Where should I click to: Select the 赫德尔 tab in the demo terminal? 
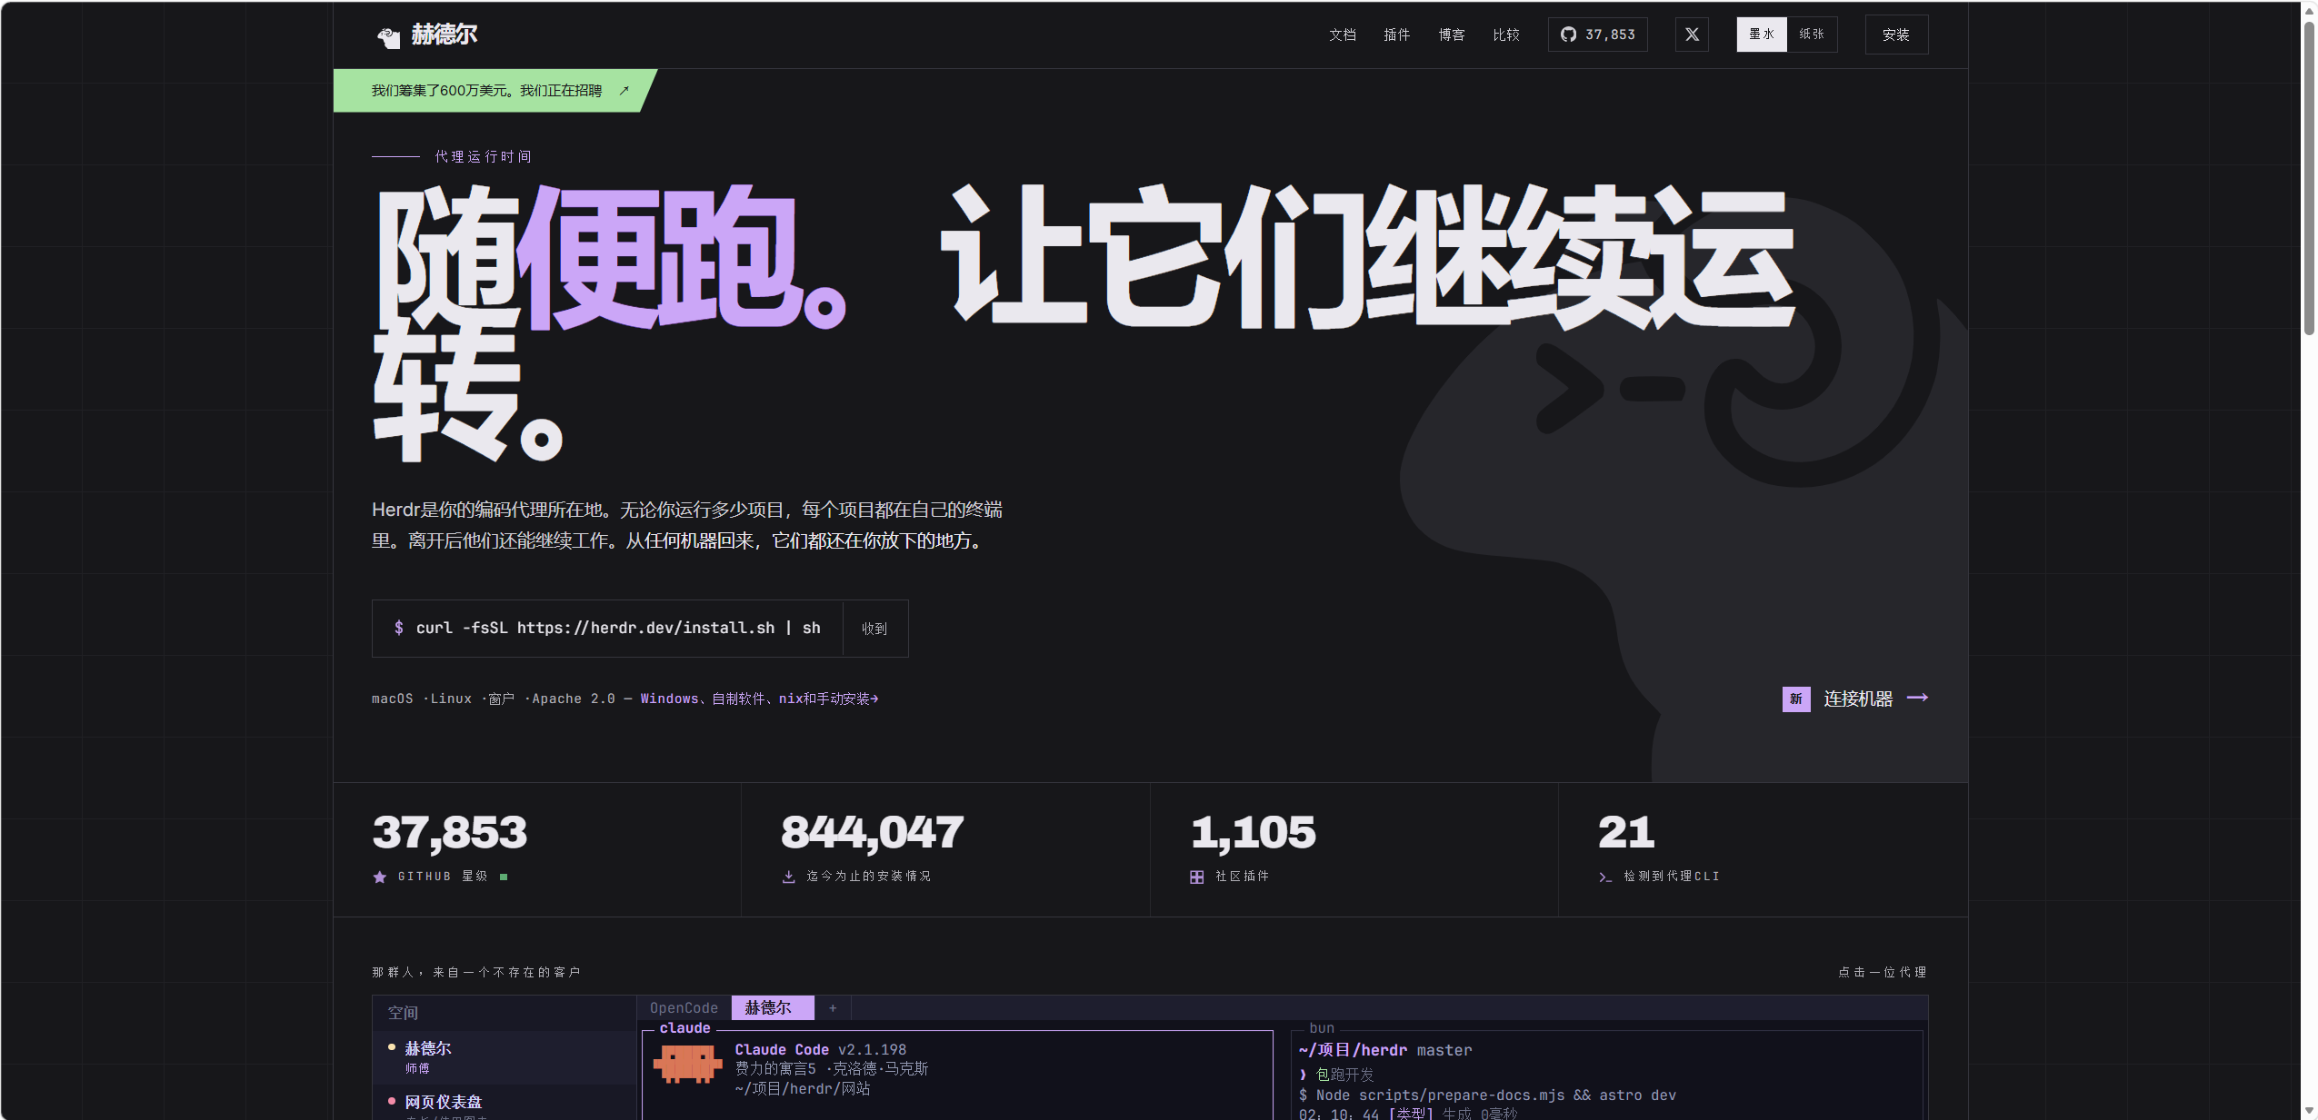(x=773, y=1008)
